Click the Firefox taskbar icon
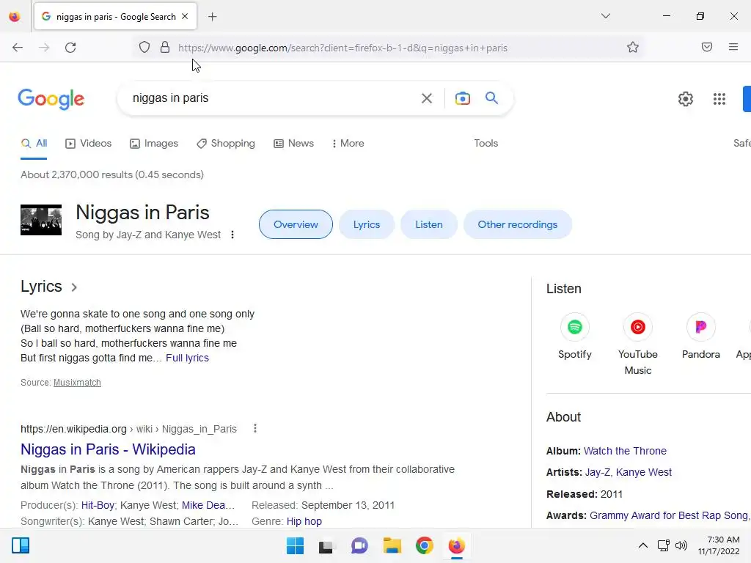The image size is (751, 563). tap(456, 545)
